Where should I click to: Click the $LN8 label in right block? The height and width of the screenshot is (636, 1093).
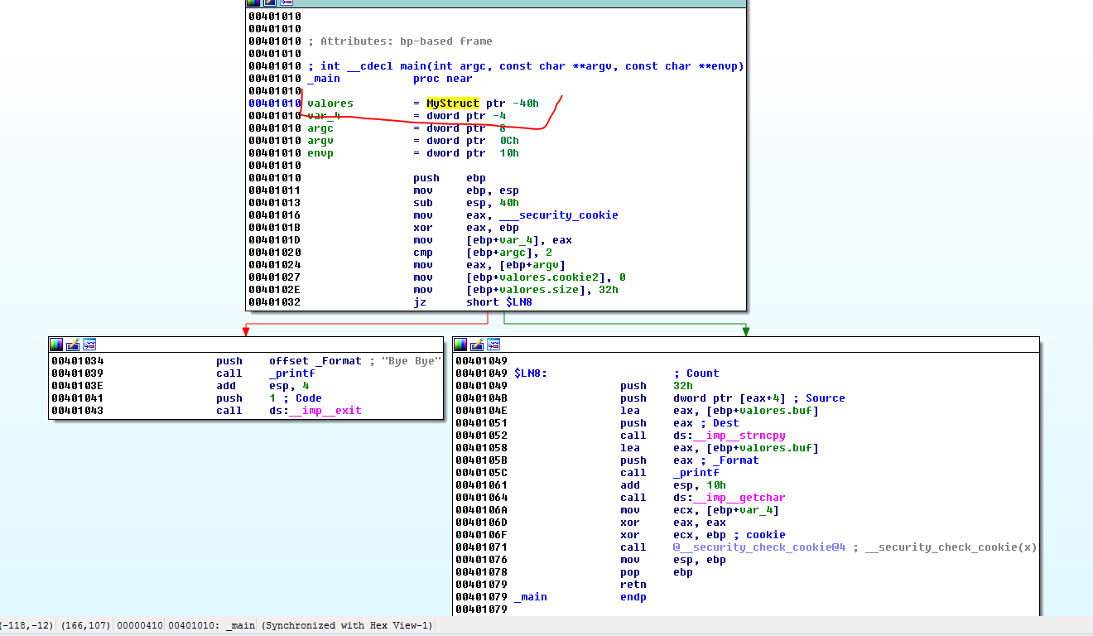(530, 373)
